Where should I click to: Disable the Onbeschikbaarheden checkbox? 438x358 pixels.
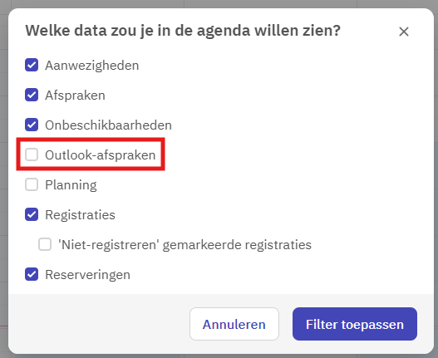tap(32, 125)
